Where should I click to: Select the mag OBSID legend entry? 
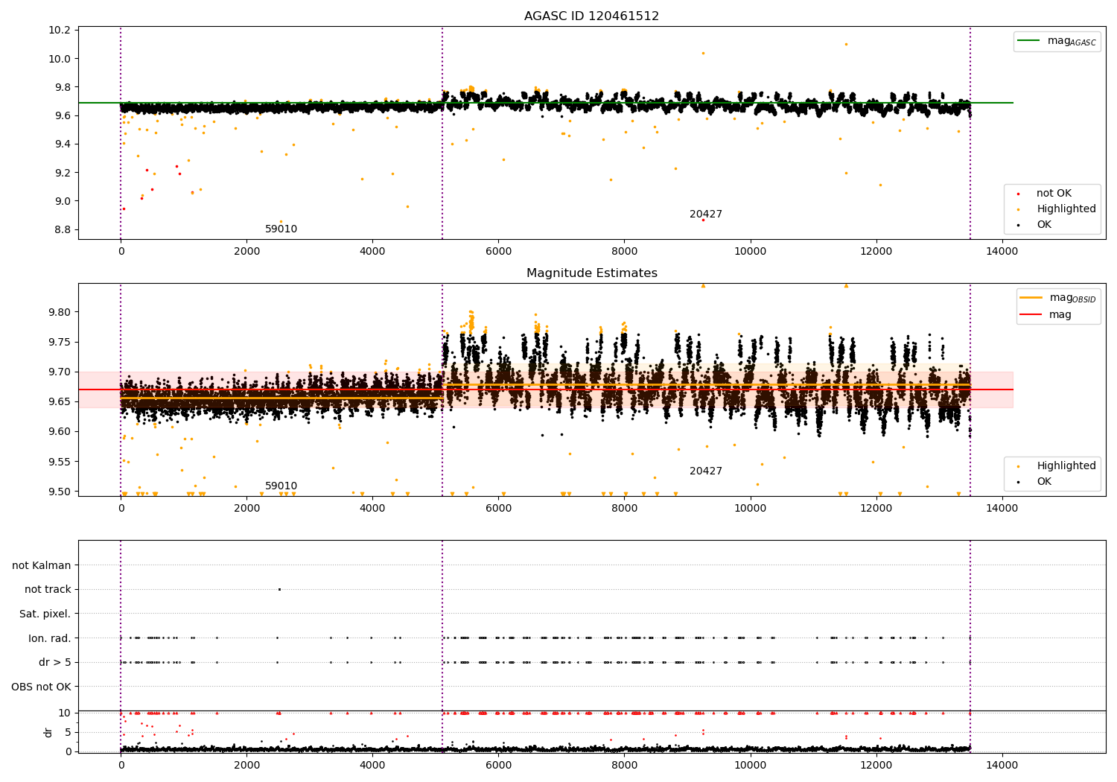[1058, 298]
